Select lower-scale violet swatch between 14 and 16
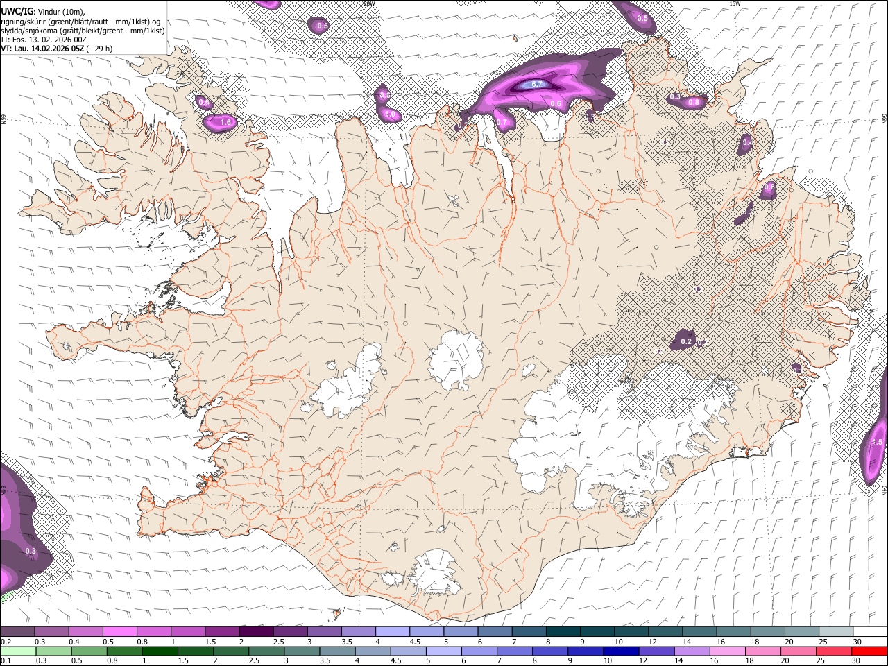Viewport: 888px width, 666px height. point(692,651)
